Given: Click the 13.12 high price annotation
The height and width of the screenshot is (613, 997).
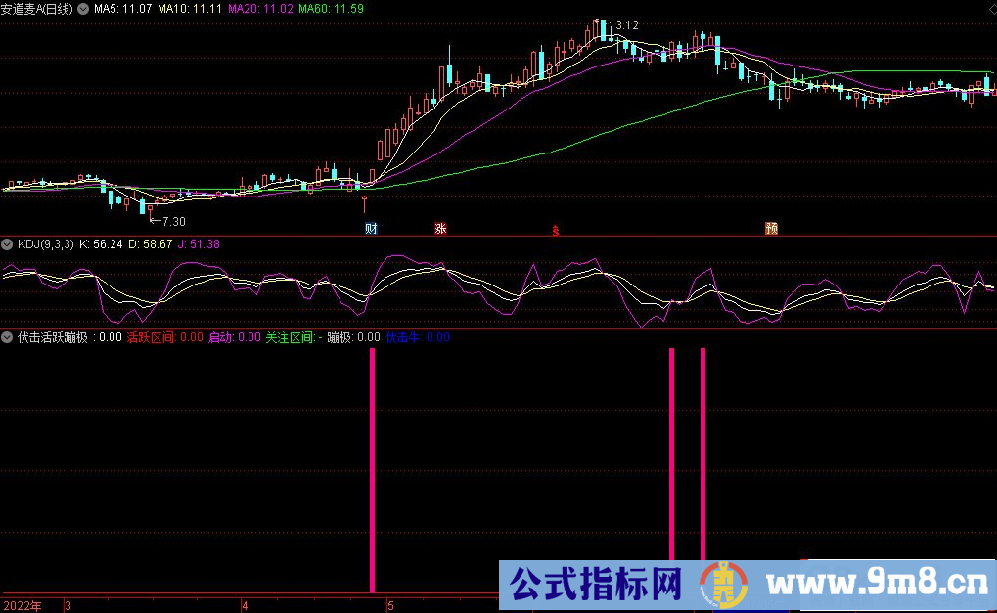Looking at the screenshot, I should point(623,25).
